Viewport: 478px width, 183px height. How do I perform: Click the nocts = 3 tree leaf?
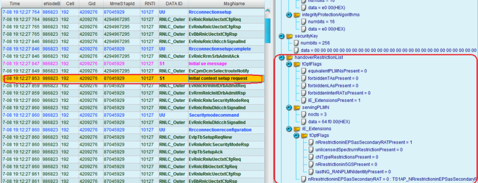(318, 114)
